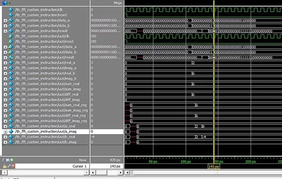
Task: Select the tb result signal name
Action: [x=41, y=31]
